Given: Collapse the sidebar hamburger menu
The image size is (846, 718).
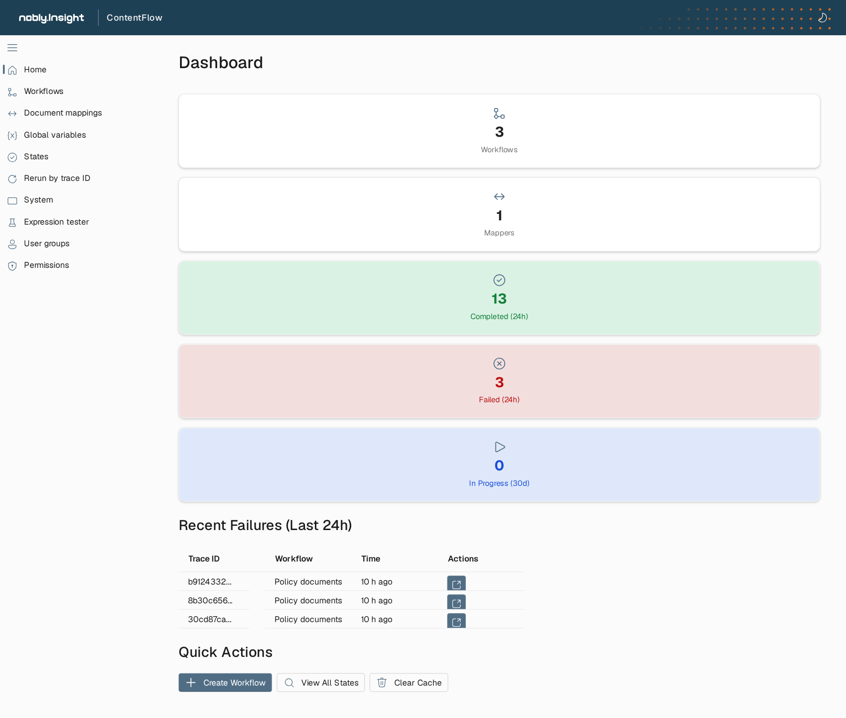Looking at the screenshot, I should [12, 47].
